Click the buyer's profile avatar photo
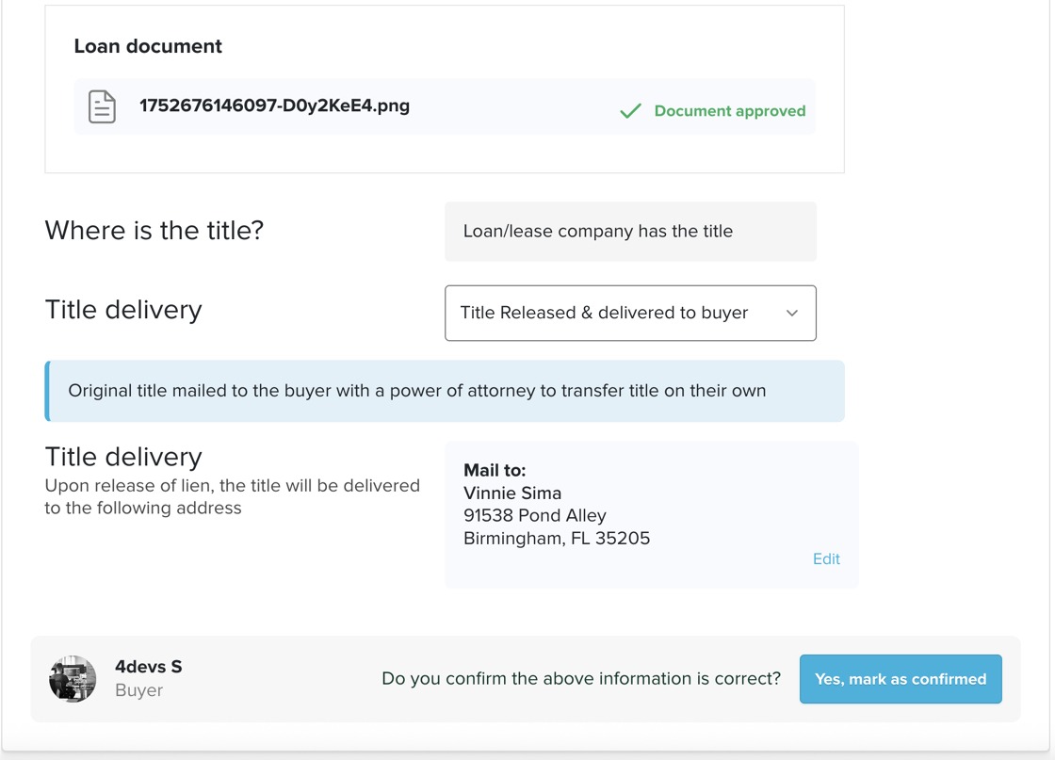Viewport: 1055px width, 760px height. (73, 679)
